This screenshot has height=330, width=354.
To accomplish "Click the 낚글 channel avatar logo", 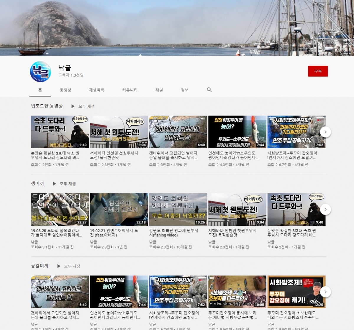I will (41, 71).
